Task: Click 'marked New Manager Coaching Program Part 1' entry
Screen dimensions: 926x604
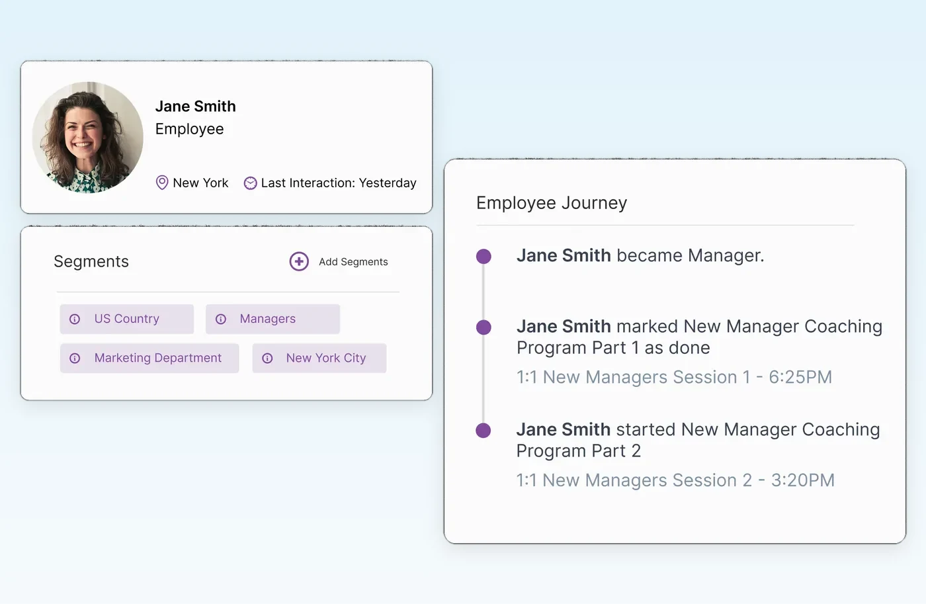Action: [x=699, y=337]
